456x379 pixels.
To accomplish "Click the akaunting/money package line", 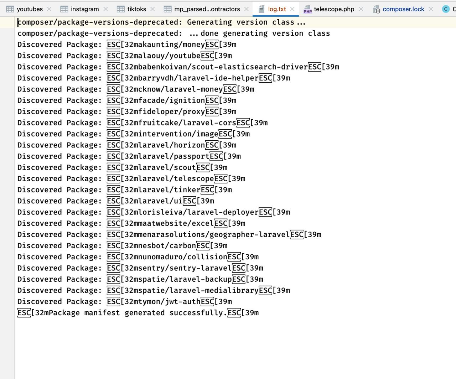I will coord(127,45).
